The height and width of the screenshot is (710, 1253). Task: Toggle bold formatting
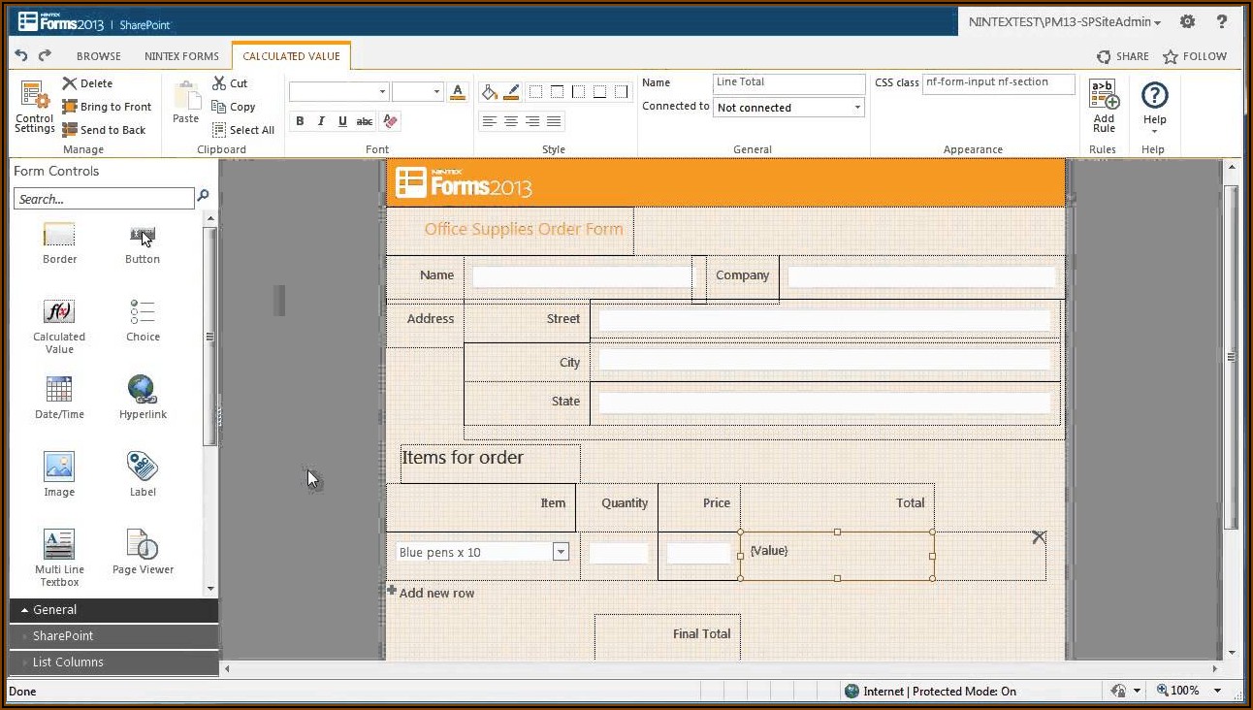pyautogui.click(x=300, y=121)
